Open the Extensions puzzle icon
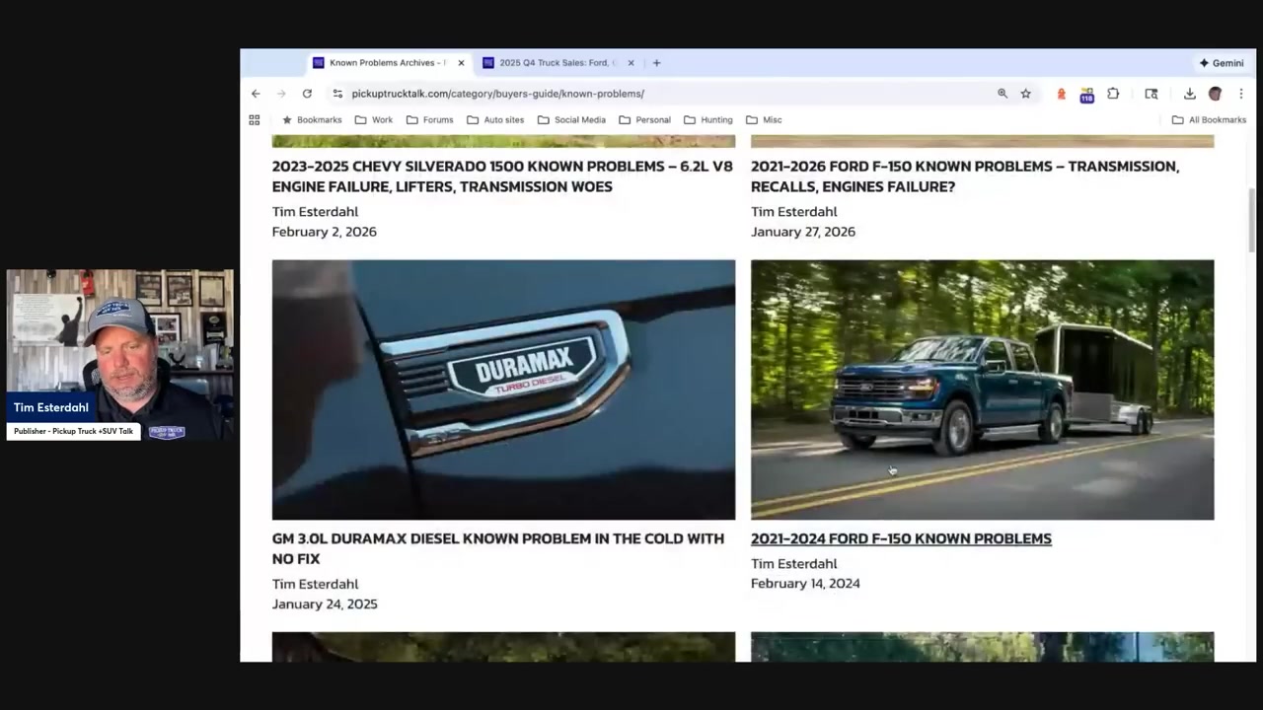1263x710 pixels. click(x=1113, y=94)
